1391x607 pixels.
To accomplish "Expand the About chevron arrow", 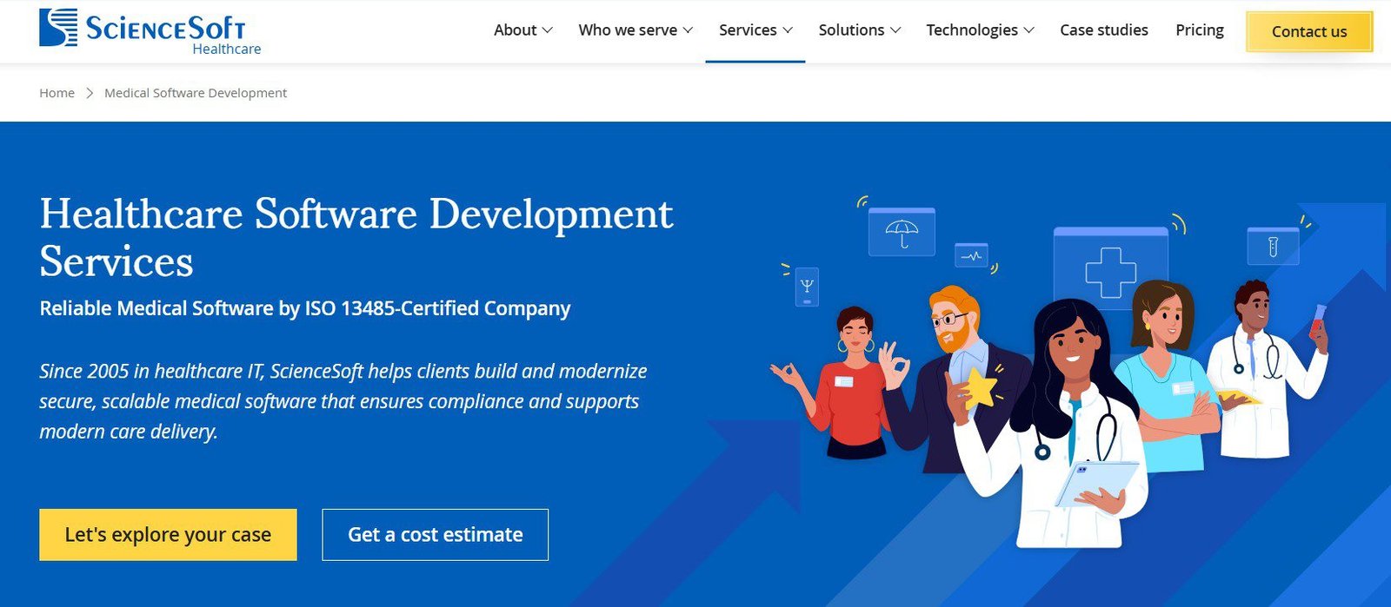I will [x=547, y=30].
